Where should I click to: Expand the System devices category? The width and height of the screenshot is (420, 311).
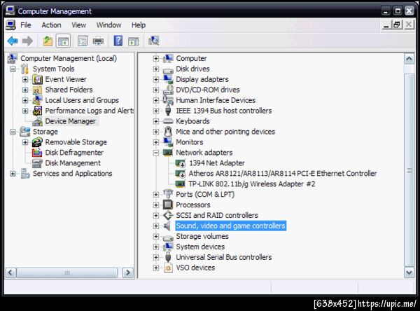pyautogui.click(x=156, y=247)
